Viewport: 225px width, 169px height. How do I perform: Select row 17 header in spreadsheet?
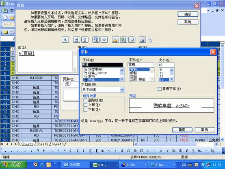pyautogui.click(x=5, y=126)
